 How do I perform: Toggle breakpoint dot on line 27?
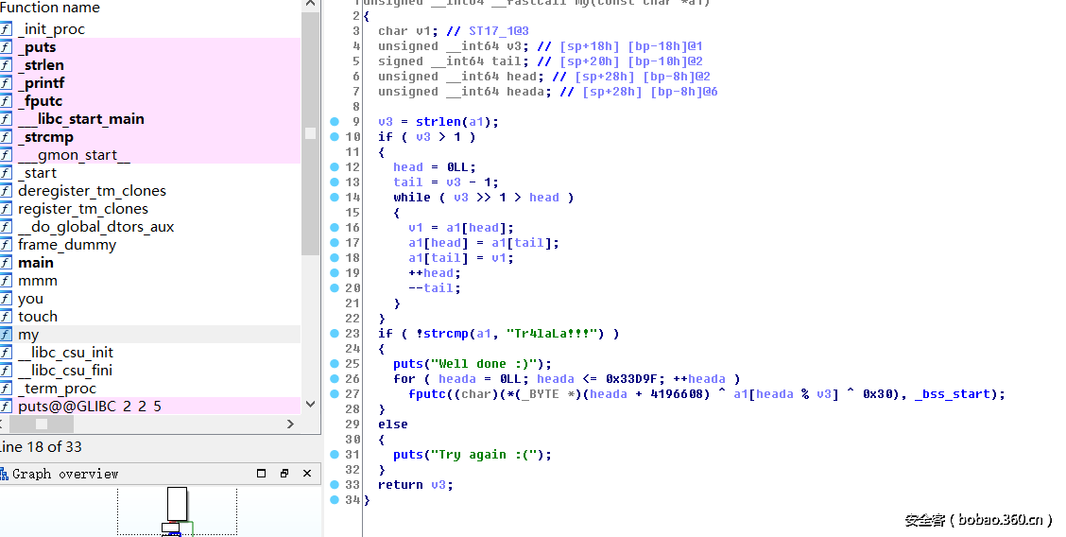(335, 394)
